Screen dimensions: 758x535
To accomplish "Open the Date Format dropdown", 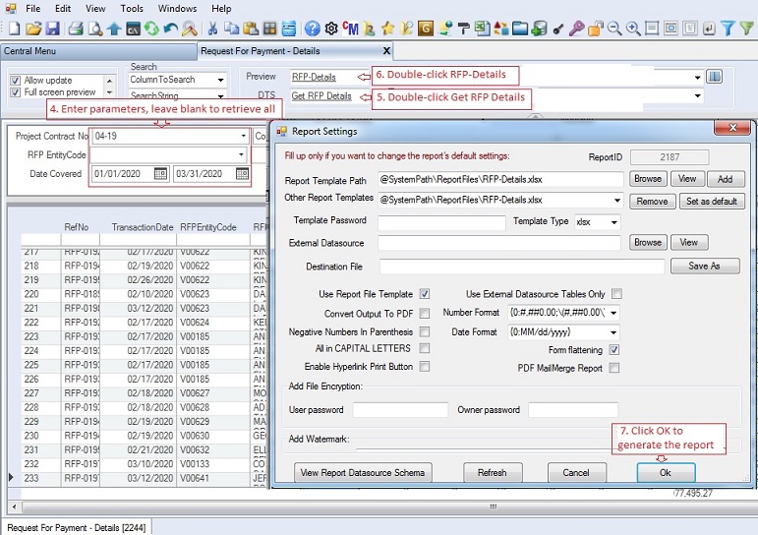I will [614, 332].
